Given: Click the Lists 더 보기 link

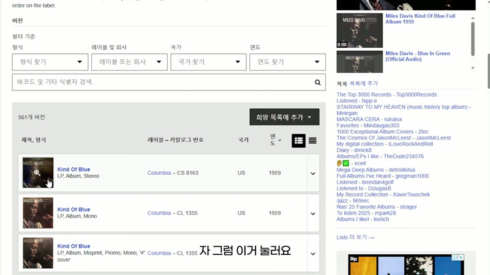Looking at the screenshot, I should (x=355, y=237).
